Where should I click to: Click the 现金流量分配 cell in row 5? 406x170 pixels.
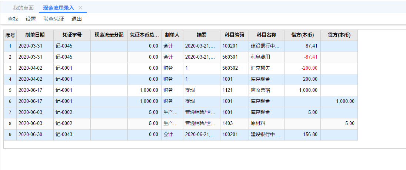(x=109, y=90)
